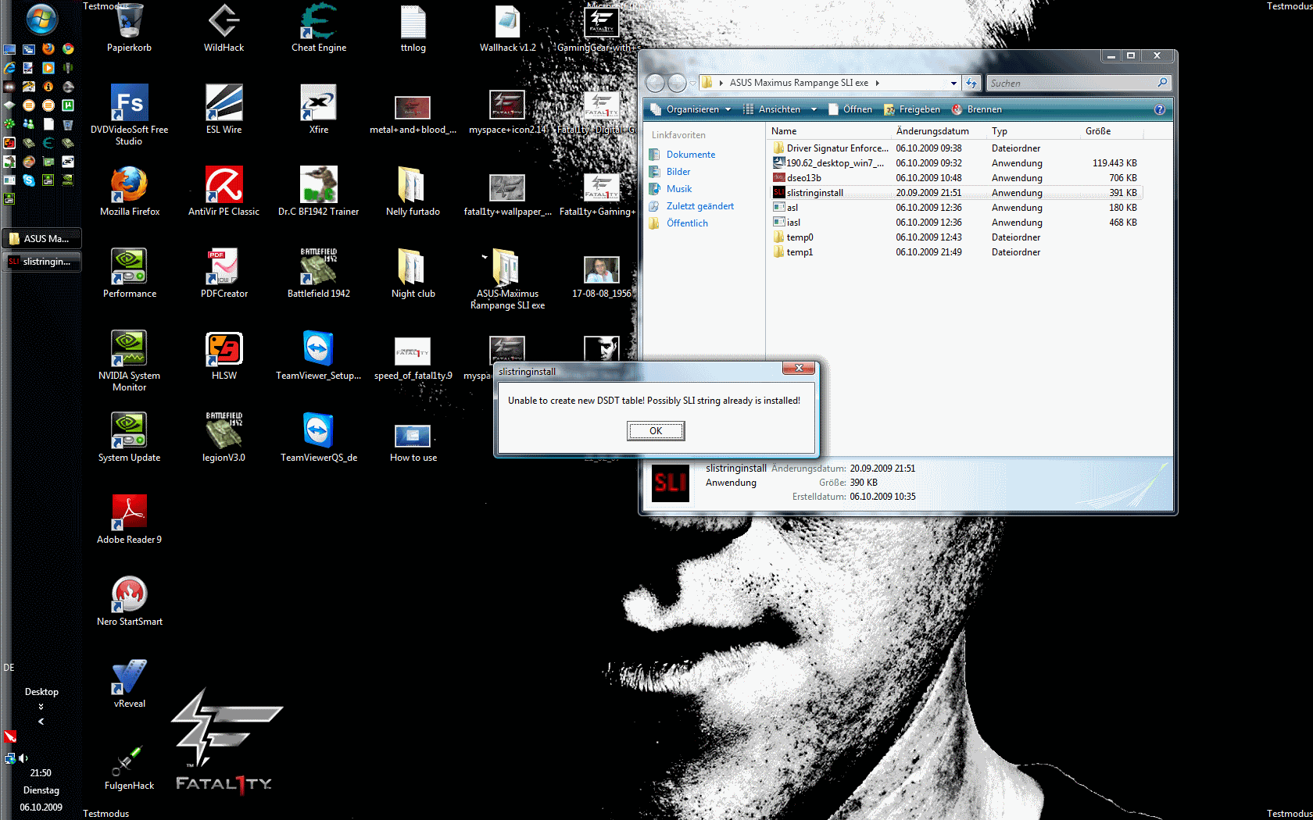Click Brennen in the Explorer toolbar
This screenshot has width=1313, height=820.
point(977,109)
